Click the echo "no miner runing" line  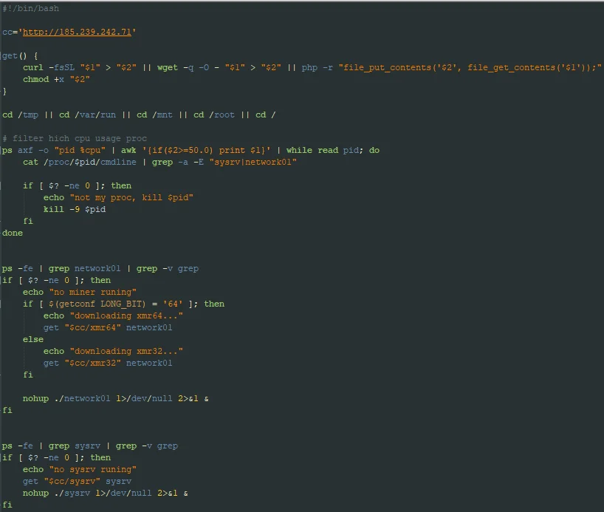point(79,293)
